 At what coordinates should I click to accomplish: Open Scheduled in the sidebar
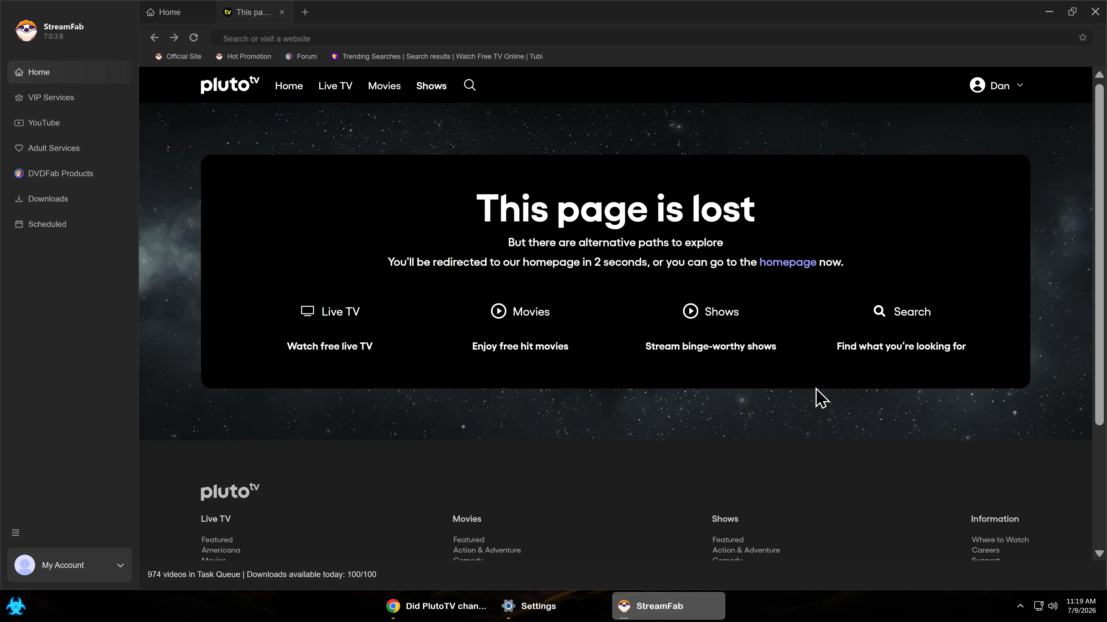click(69, 224)
